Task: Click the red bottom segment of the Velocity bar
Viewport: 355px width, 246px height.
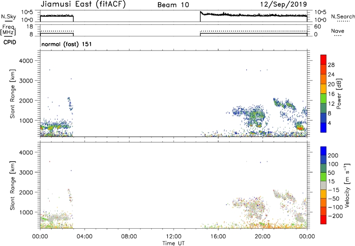Action: point(323,220)
